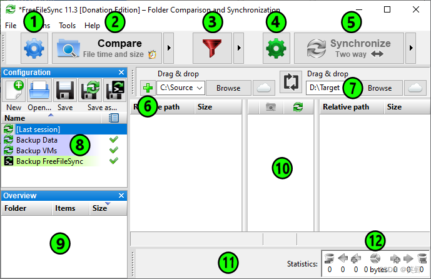
Task: Check the Backup VMs last sync checkmark
Action: click(x=113, y=150)
